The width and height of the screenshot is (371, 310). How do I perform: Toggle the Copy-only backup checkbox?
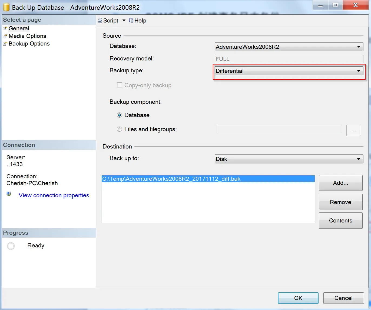pyautogui.click(x=120, y=85)
